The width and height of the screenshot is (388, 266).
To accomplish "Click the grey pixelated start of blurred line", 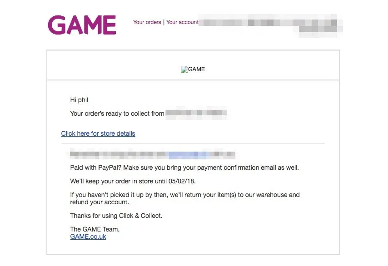I will click(x=119, y=154).
